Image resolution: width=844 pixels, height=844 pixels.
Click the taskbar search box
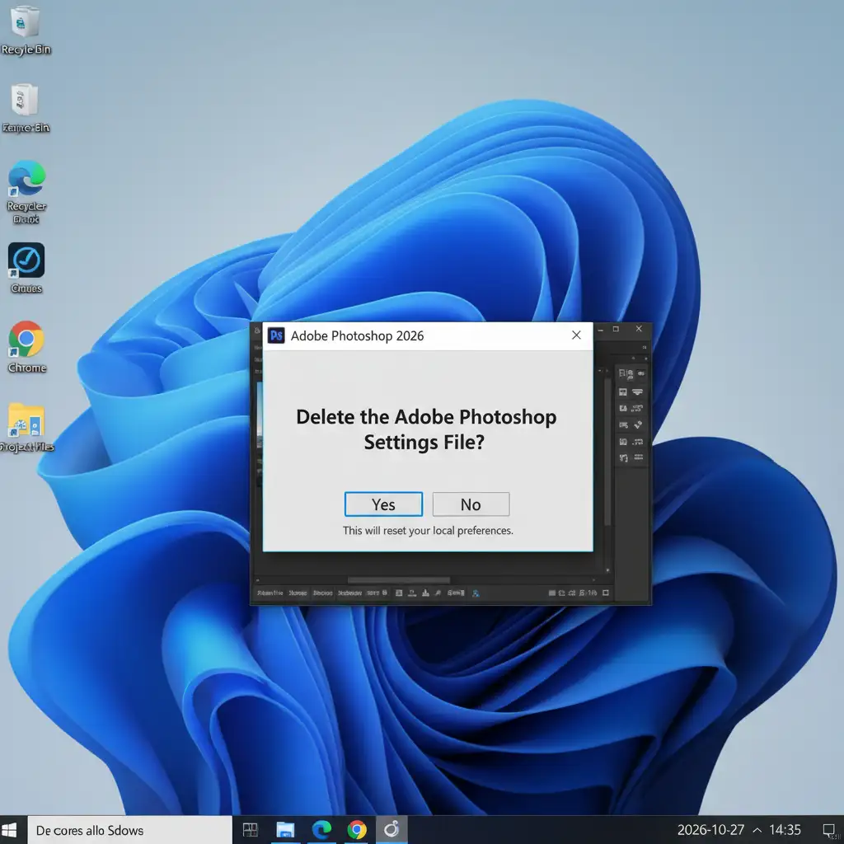(x=129, y=830)
